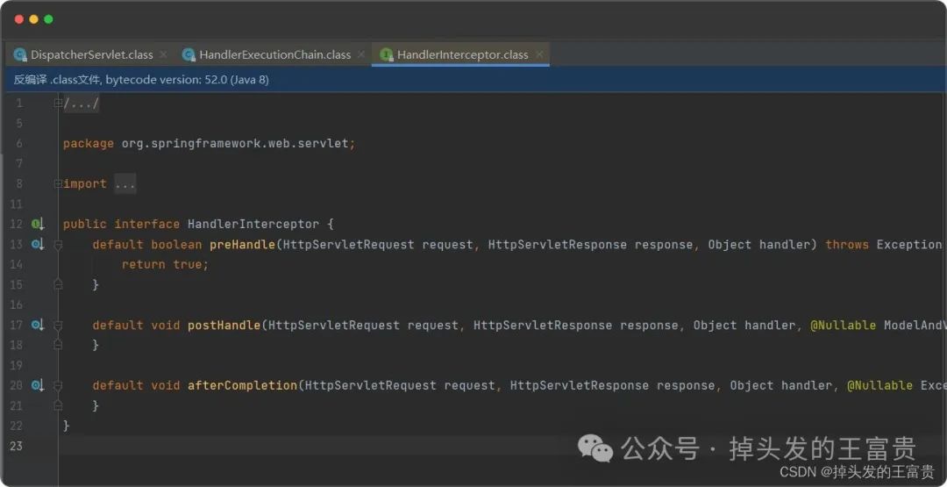The image size is (947, 487).
Task: Click line number 23 in gutter
Action: 17,446
